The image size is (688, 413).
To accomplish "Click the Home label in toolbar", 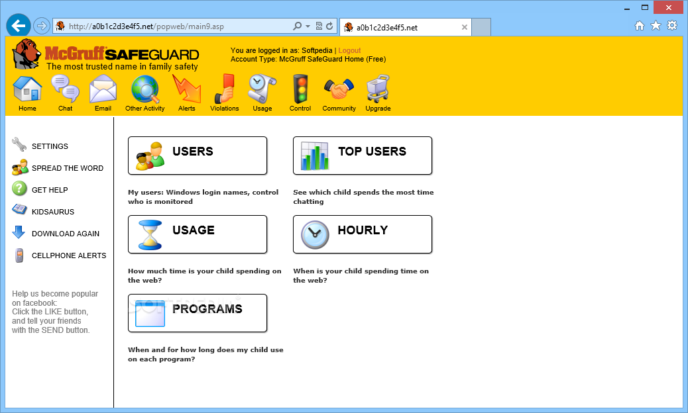I will [27, 108].
